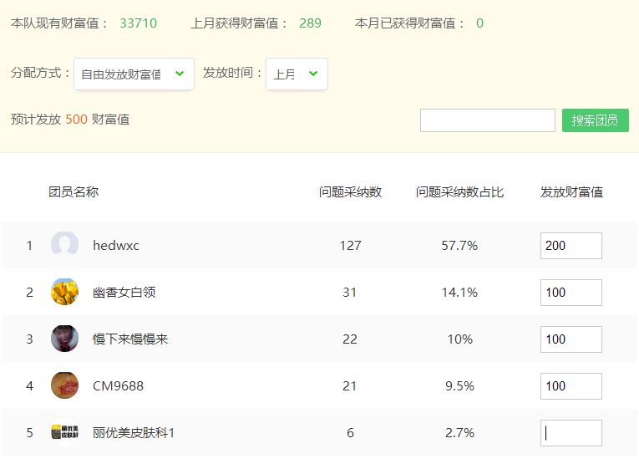Click the percentage 14.1%

(x=459, y=293)
